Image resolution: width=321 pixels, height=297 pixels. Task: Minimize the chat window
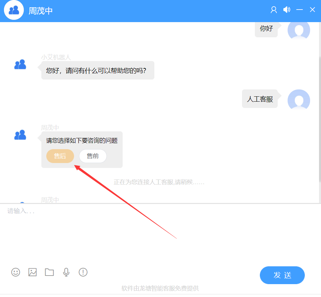point(299,10)
